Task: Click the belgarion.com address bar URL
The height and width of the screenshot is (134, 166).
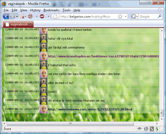Action: [85, 17]
